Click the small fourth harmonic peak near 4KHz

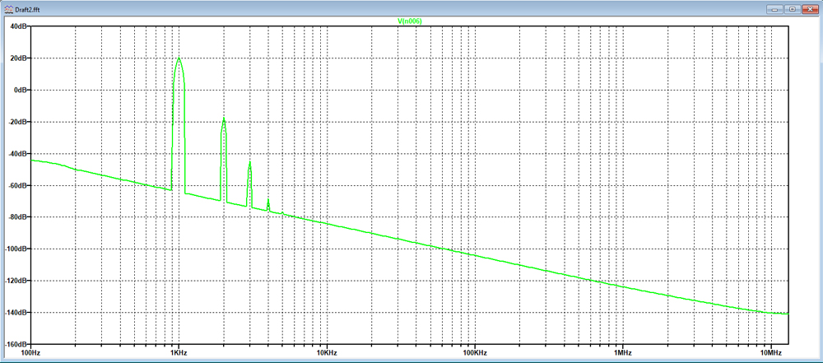click(268, 200)
